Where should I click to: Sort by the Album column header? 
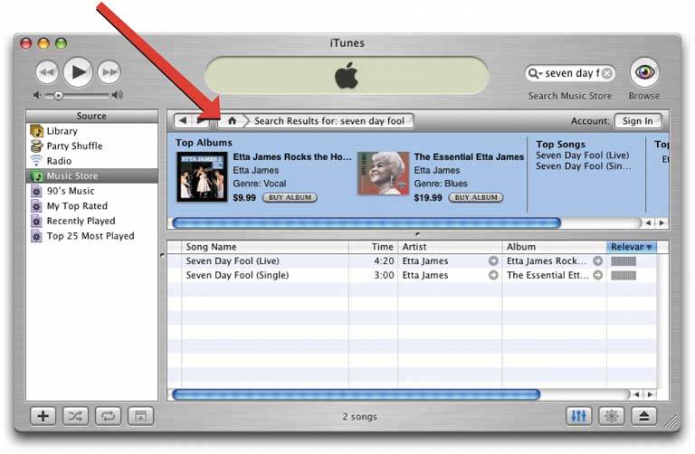pos(554,247)
